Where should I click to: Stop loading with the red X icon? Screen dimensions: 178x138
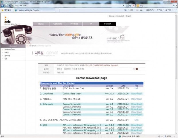[133, 5]
